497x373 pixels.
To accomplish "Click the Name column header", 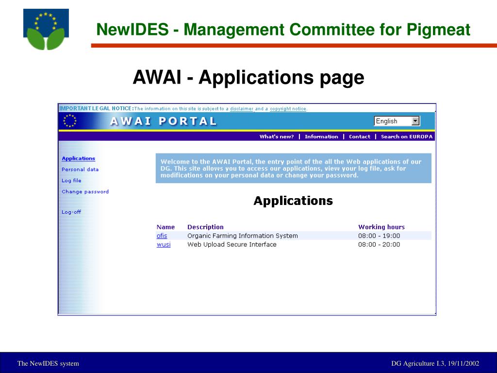I will tap(166, 227).
